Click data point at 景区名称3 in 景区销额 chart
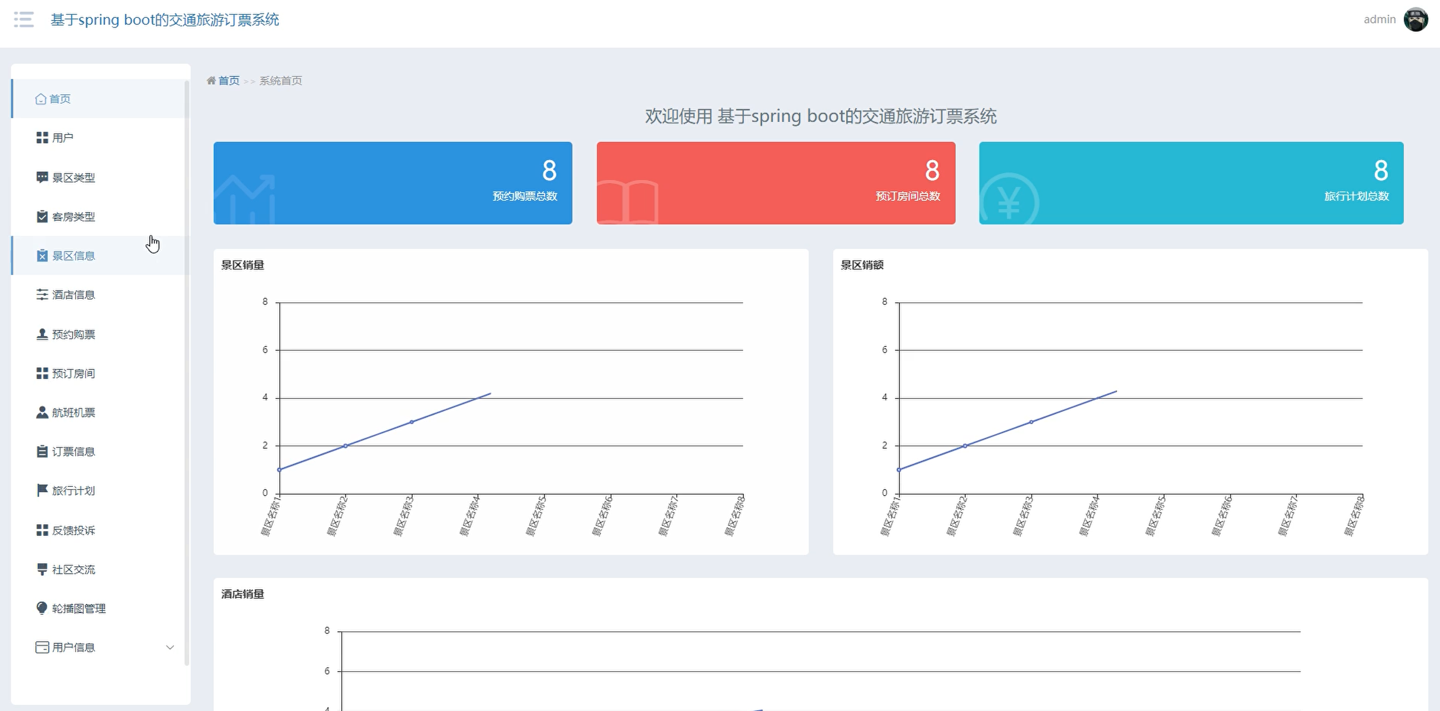The height and width of the screenshot is (711, 1440). pos(1031,422)
